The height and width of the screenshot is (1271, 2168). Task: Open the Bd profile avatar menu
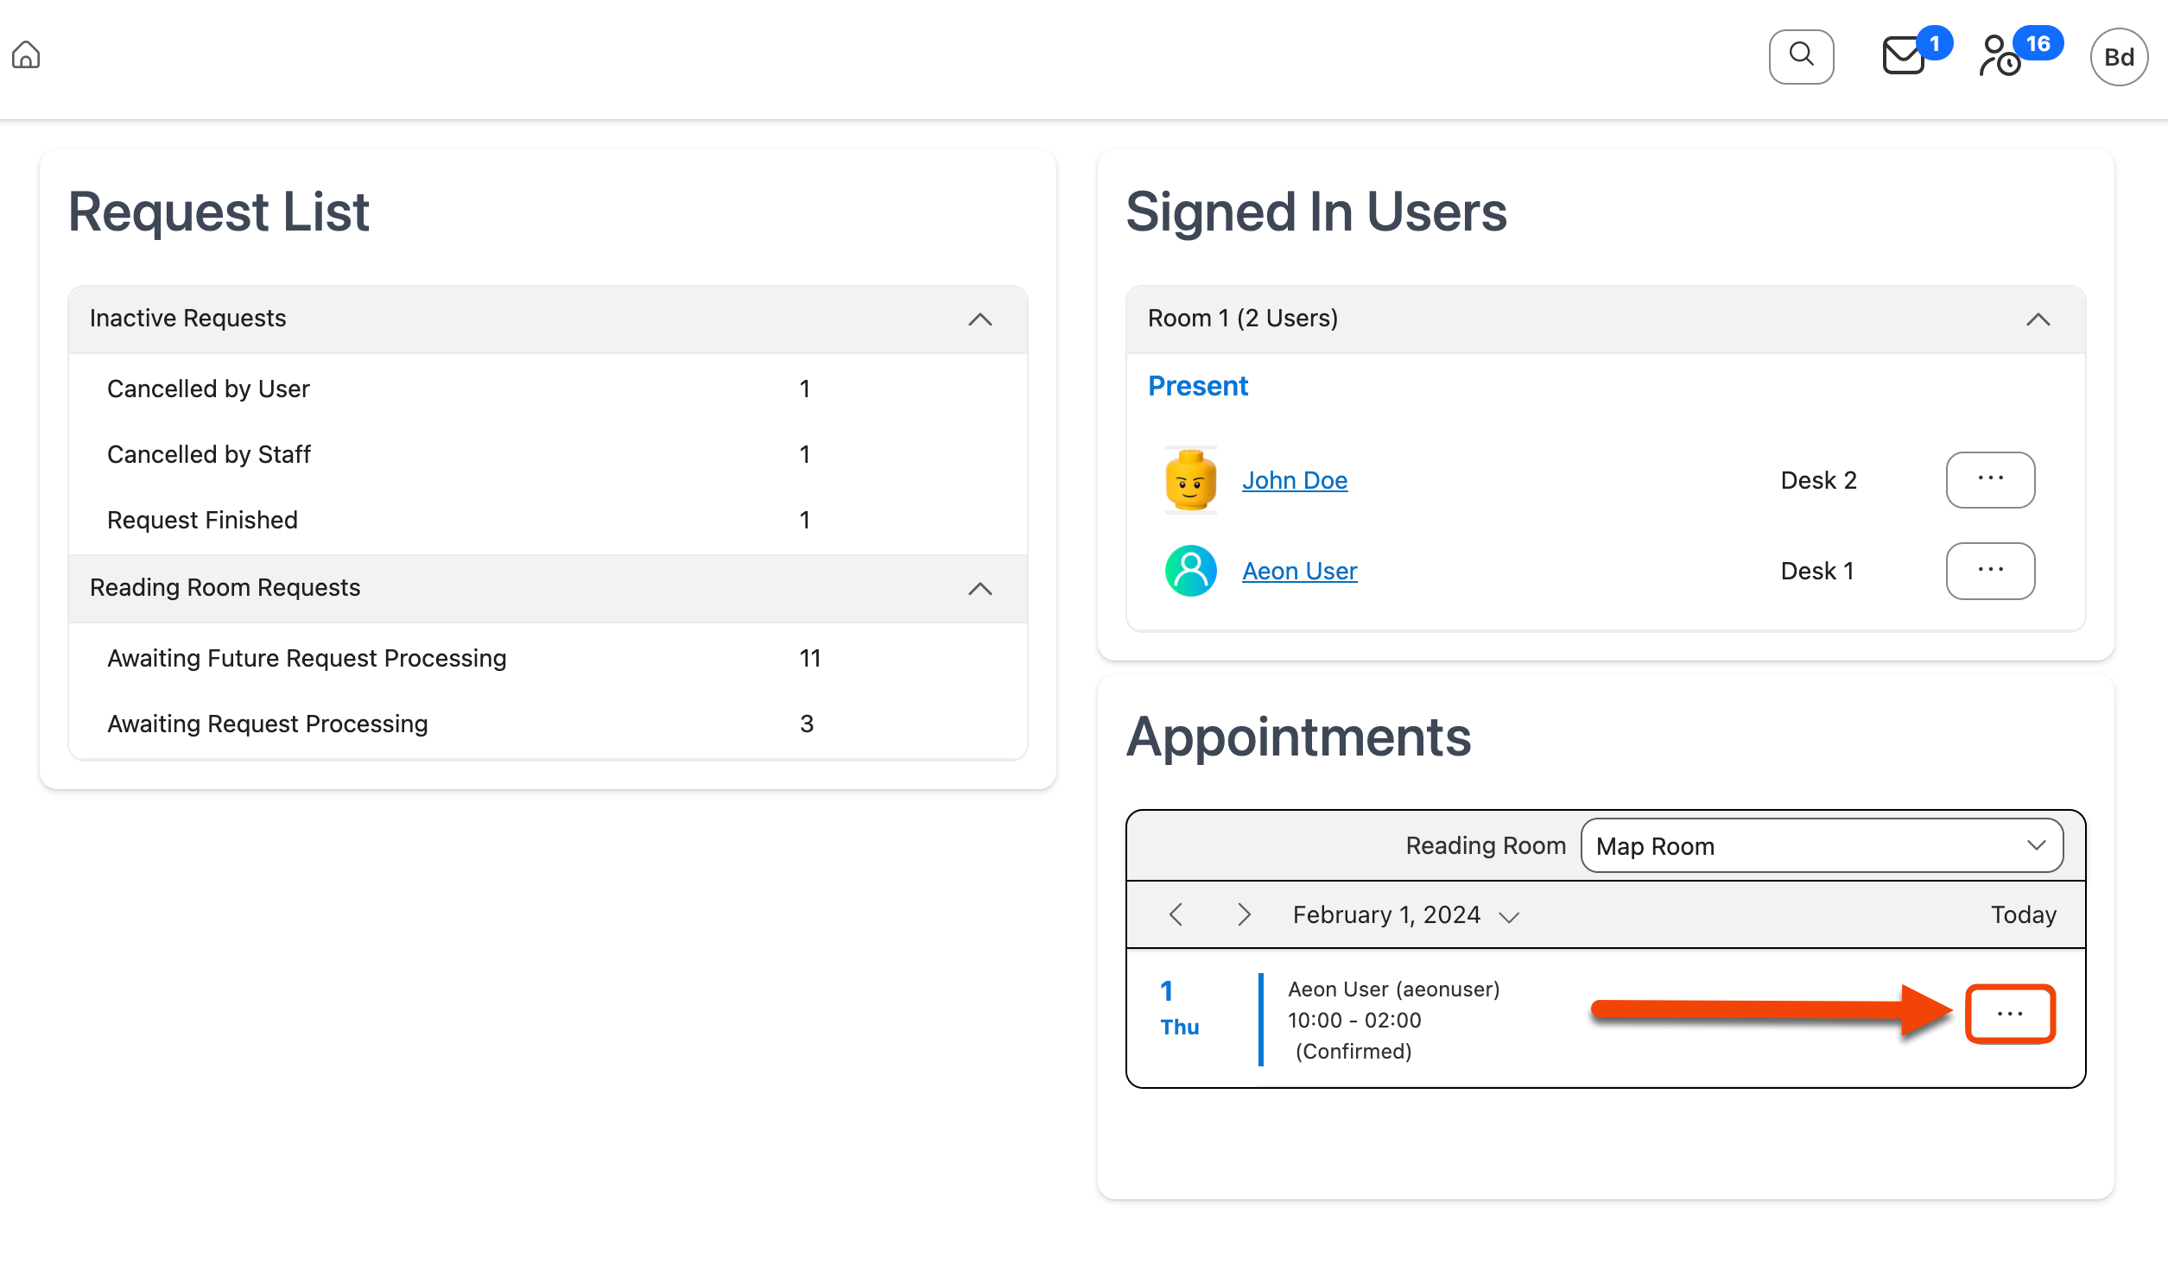[x=2118, y=57]
